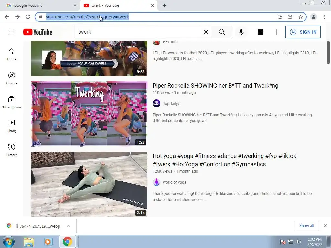331x248 pixels.
Task: Click the '126K views' text
Action: point(162,171)
